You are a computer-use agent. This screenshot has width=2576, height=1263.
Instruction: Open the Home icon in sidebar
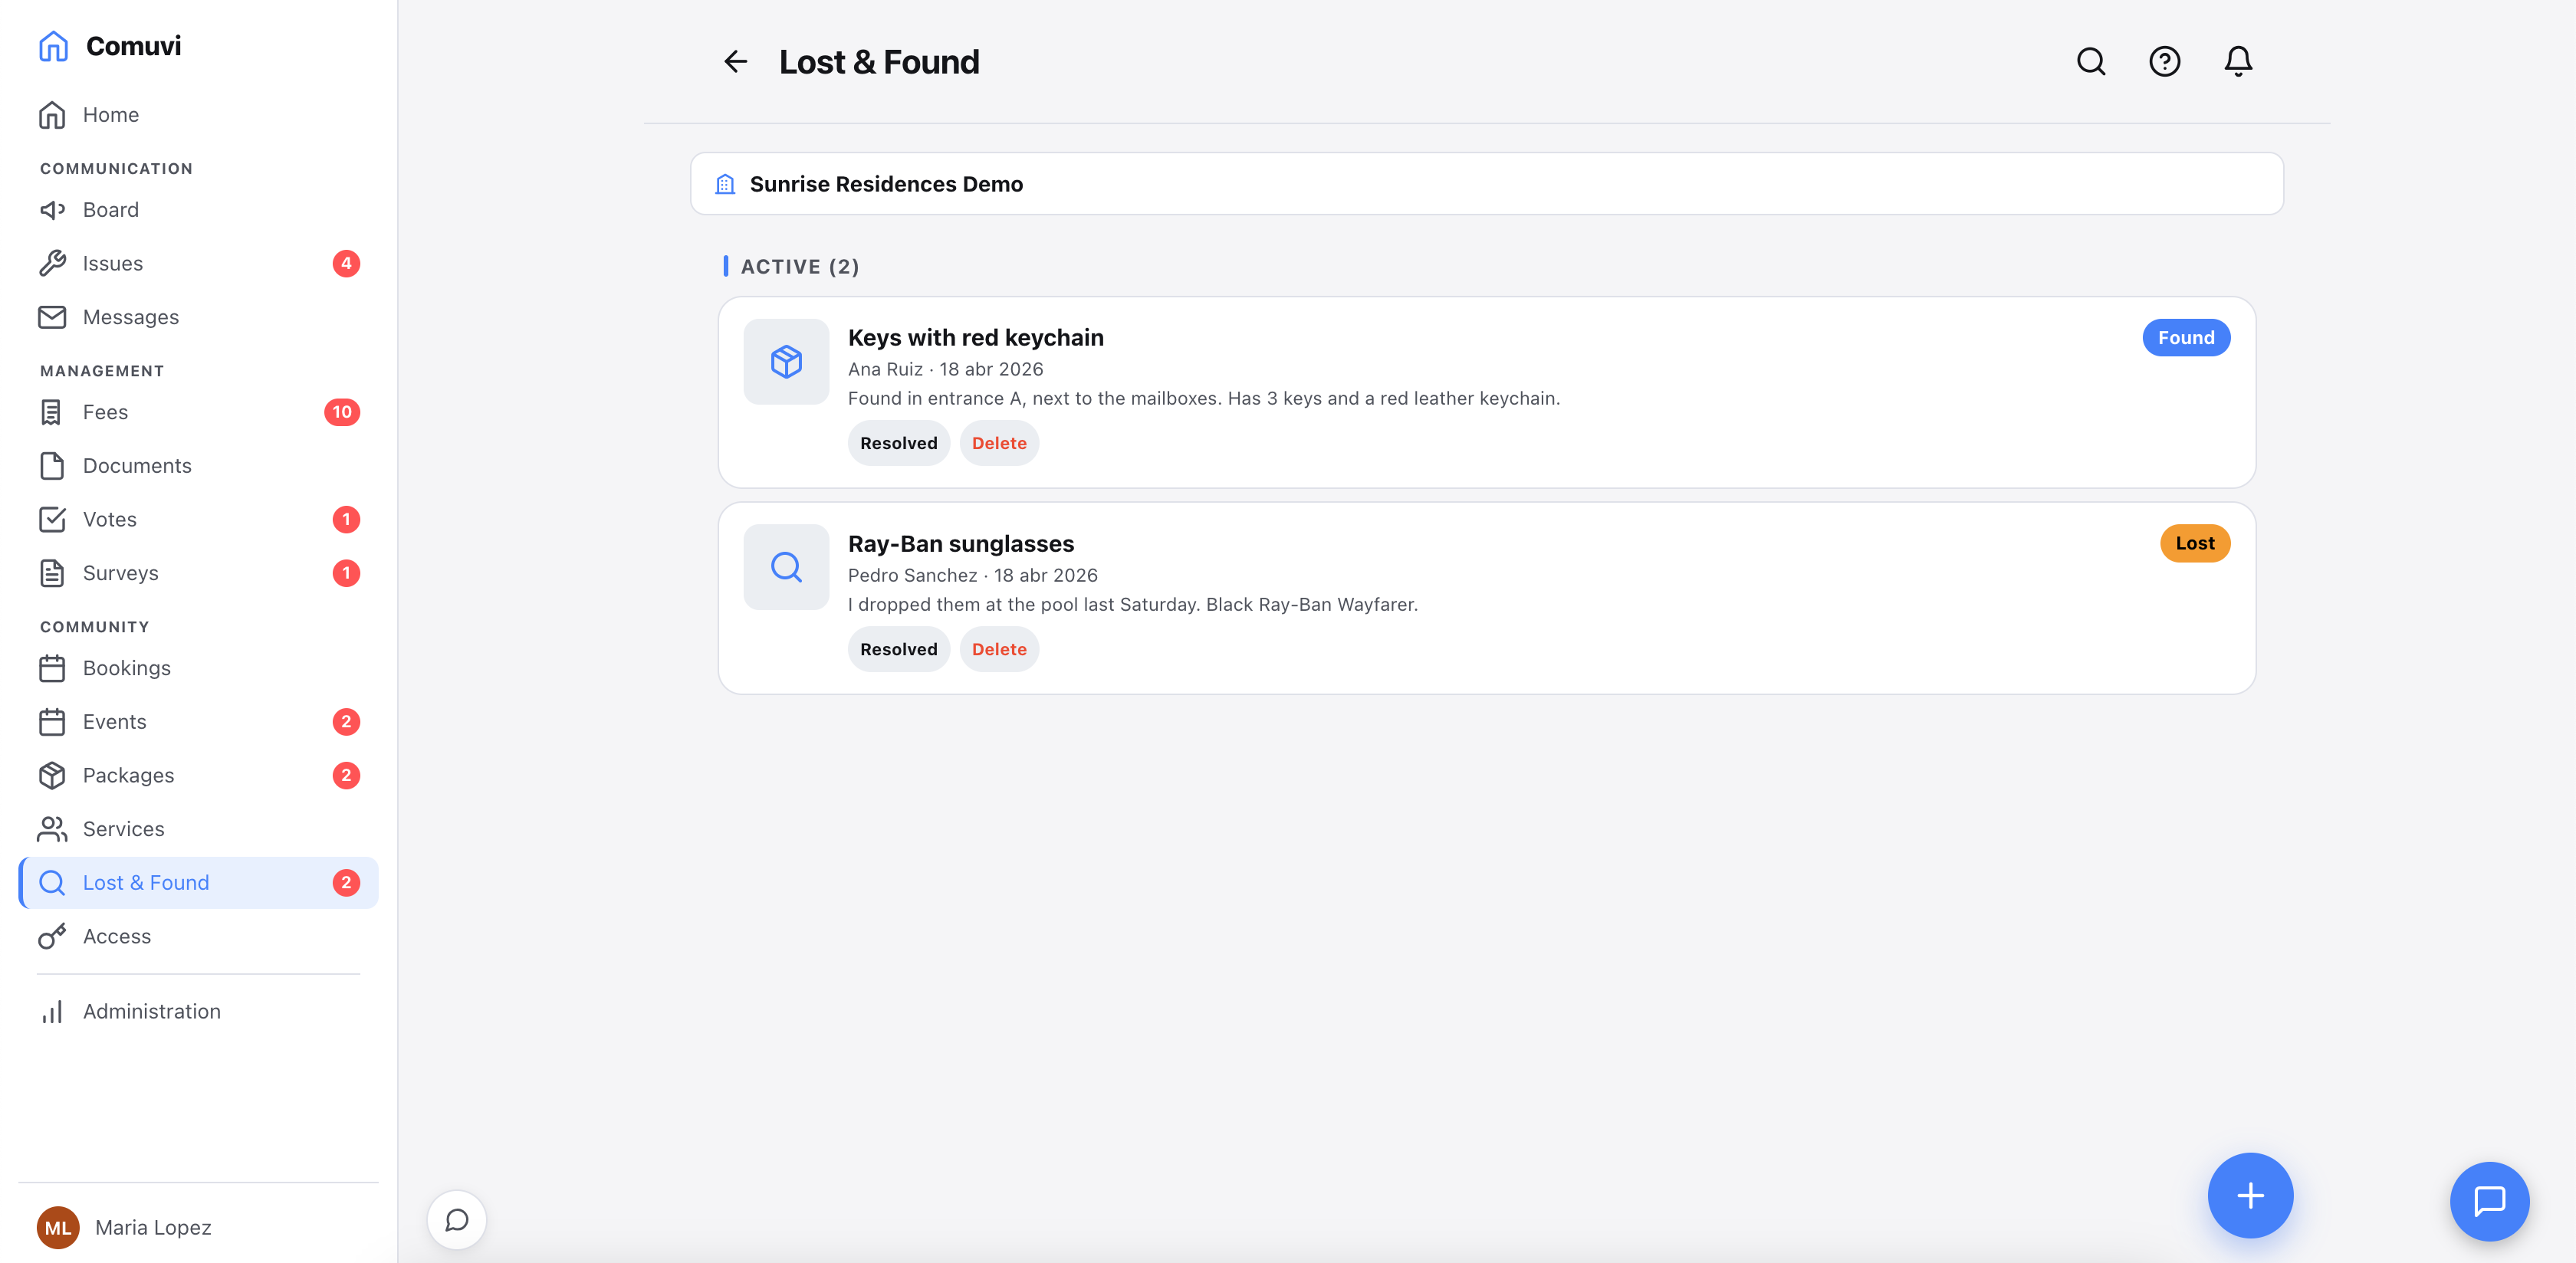[x=52, y=115]
